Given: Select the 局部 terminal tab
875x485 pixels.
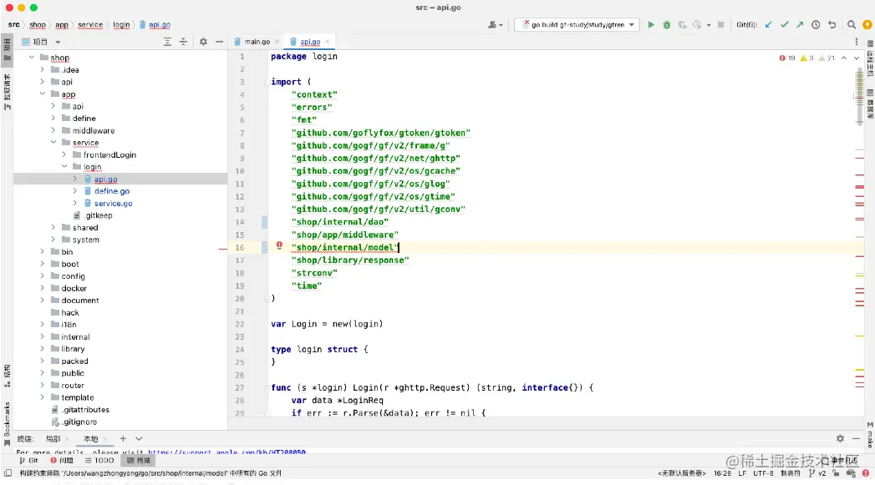Looking at the screenshot, I should (x=53, y=439).
